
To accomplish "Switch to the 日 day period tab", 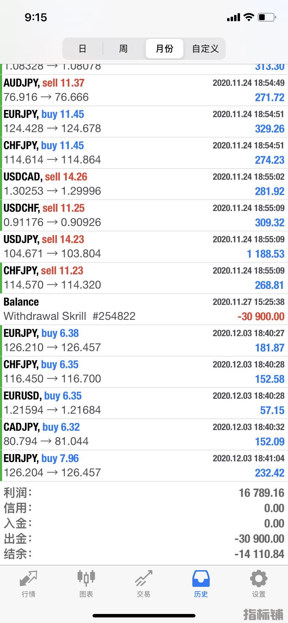I will tap(82, 49).
